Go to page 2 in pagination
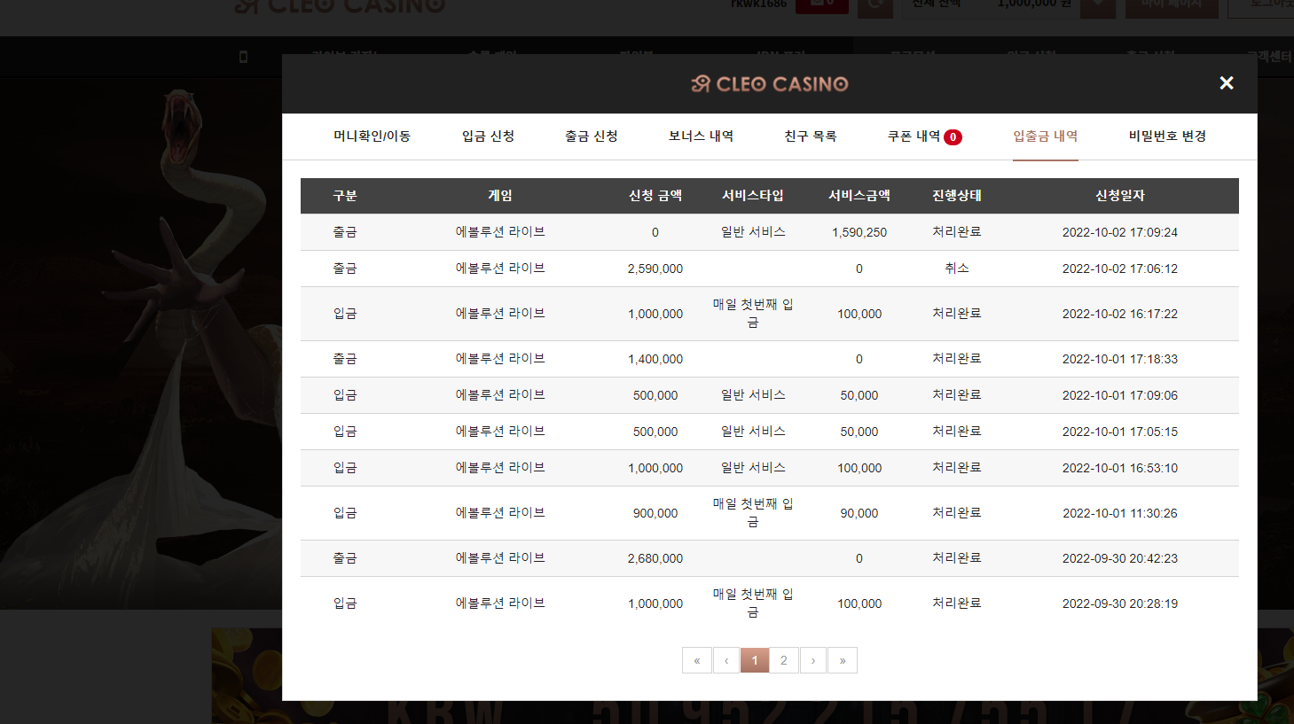The width and height of the screenshot is (1294, 724). (784, 660)
